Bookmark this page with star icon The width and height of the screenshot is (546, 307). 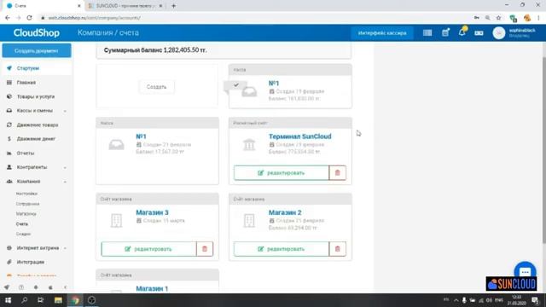pyautogui.click(x=498, y=18)
